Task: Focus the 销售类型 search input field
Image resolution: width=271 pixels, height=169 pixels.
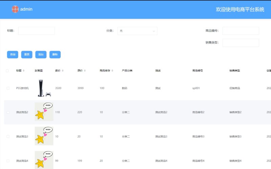Action: pyautogui.click(x=241, y=43)
